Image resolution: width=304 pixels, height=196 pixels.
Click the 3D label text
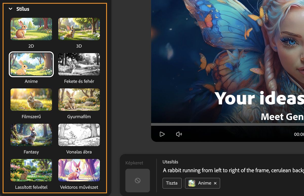[x=79, y=46]
